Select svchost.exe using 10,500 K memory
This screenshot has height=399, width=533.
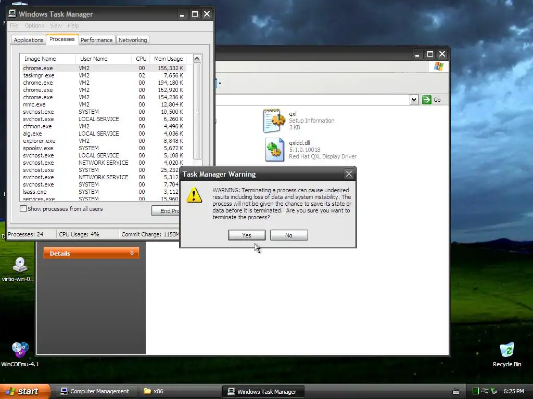pyautogui.click(x=103, y=112)
